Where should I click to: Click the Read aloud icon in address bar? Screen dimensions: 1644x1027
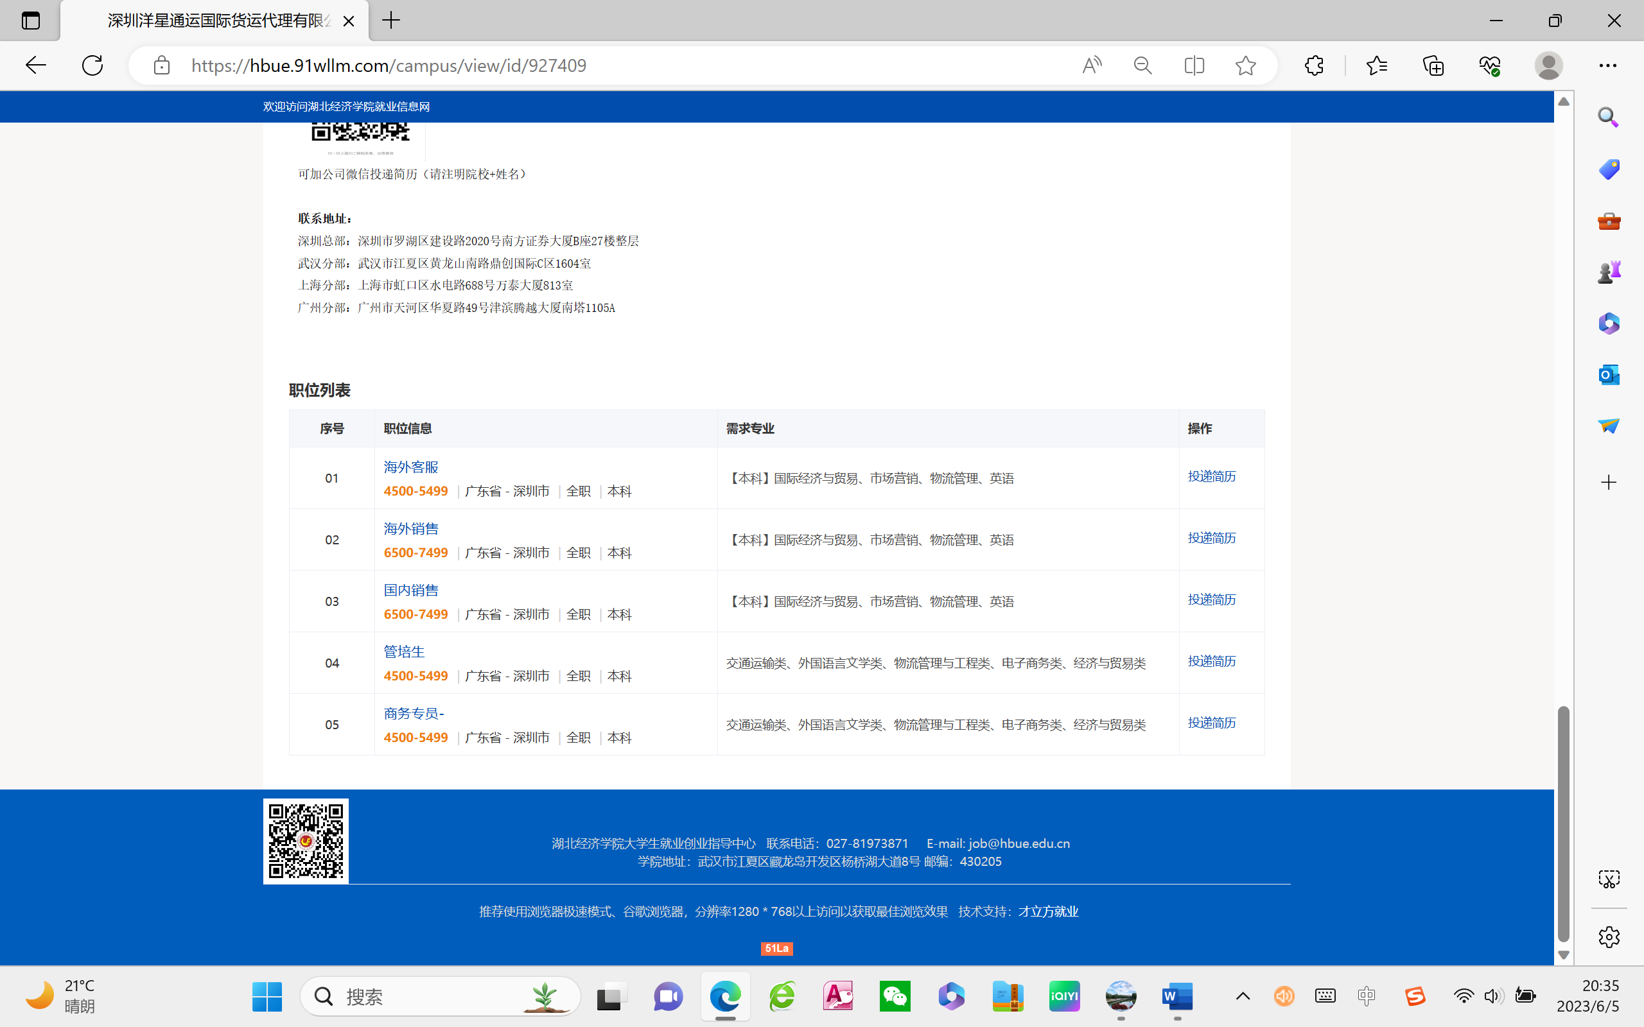(1092, 65)
